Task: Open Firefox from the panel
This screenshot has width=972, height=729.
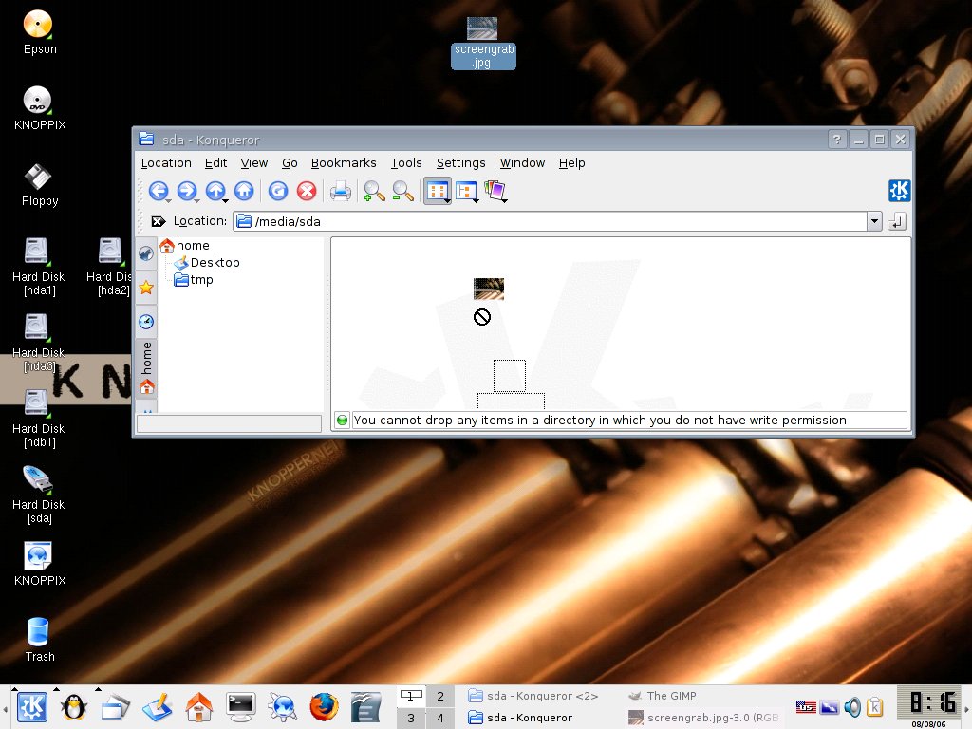Action: point(324,706)
